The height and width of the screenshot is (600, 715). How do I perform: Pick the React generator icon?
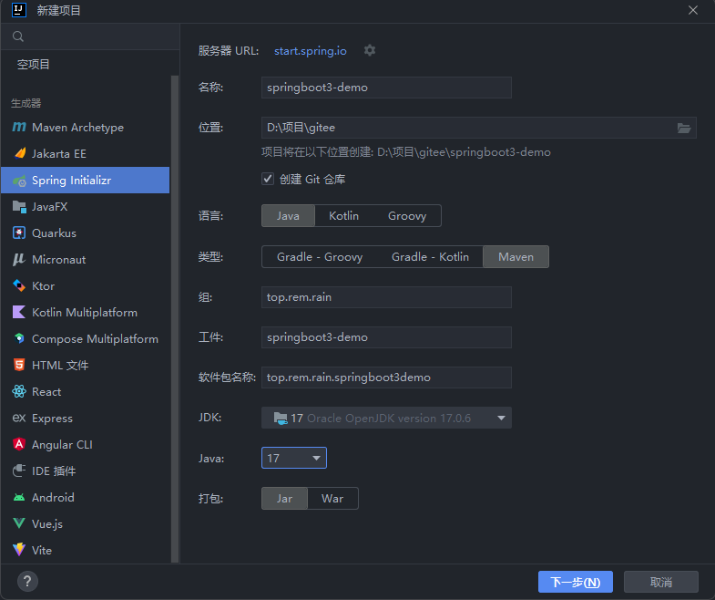point(19,392)
